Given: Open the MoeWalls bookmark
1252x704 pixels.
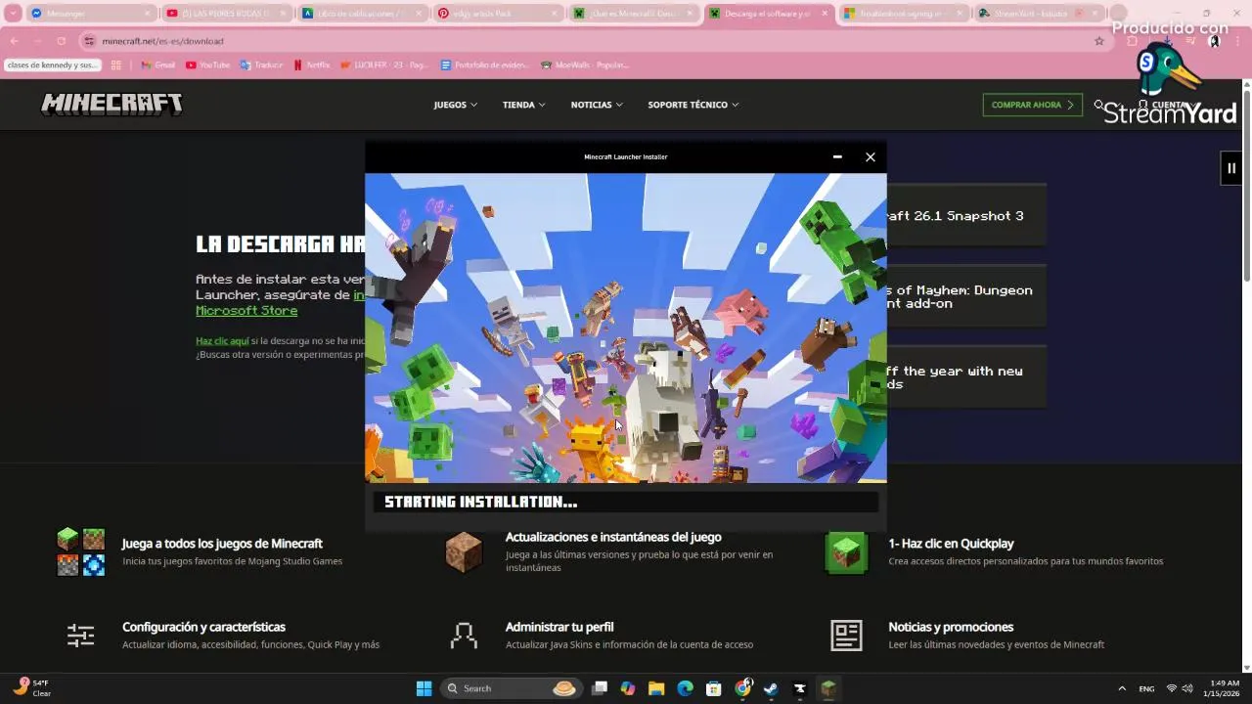Looking at the screenshot, I should click(584, 66).
